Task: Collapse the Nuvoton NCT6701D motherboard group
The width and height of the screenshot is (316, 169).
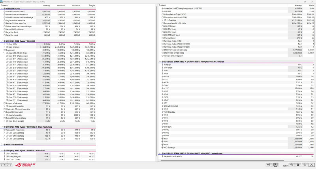Action: pos(160,62)
